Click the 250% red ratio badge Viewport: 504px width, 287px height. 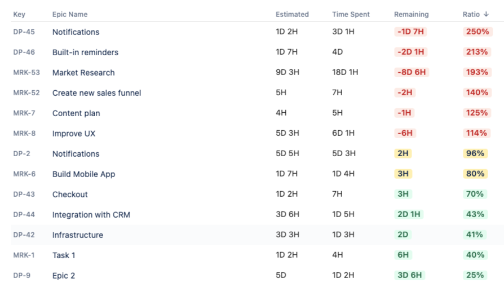tap(477, 32)
